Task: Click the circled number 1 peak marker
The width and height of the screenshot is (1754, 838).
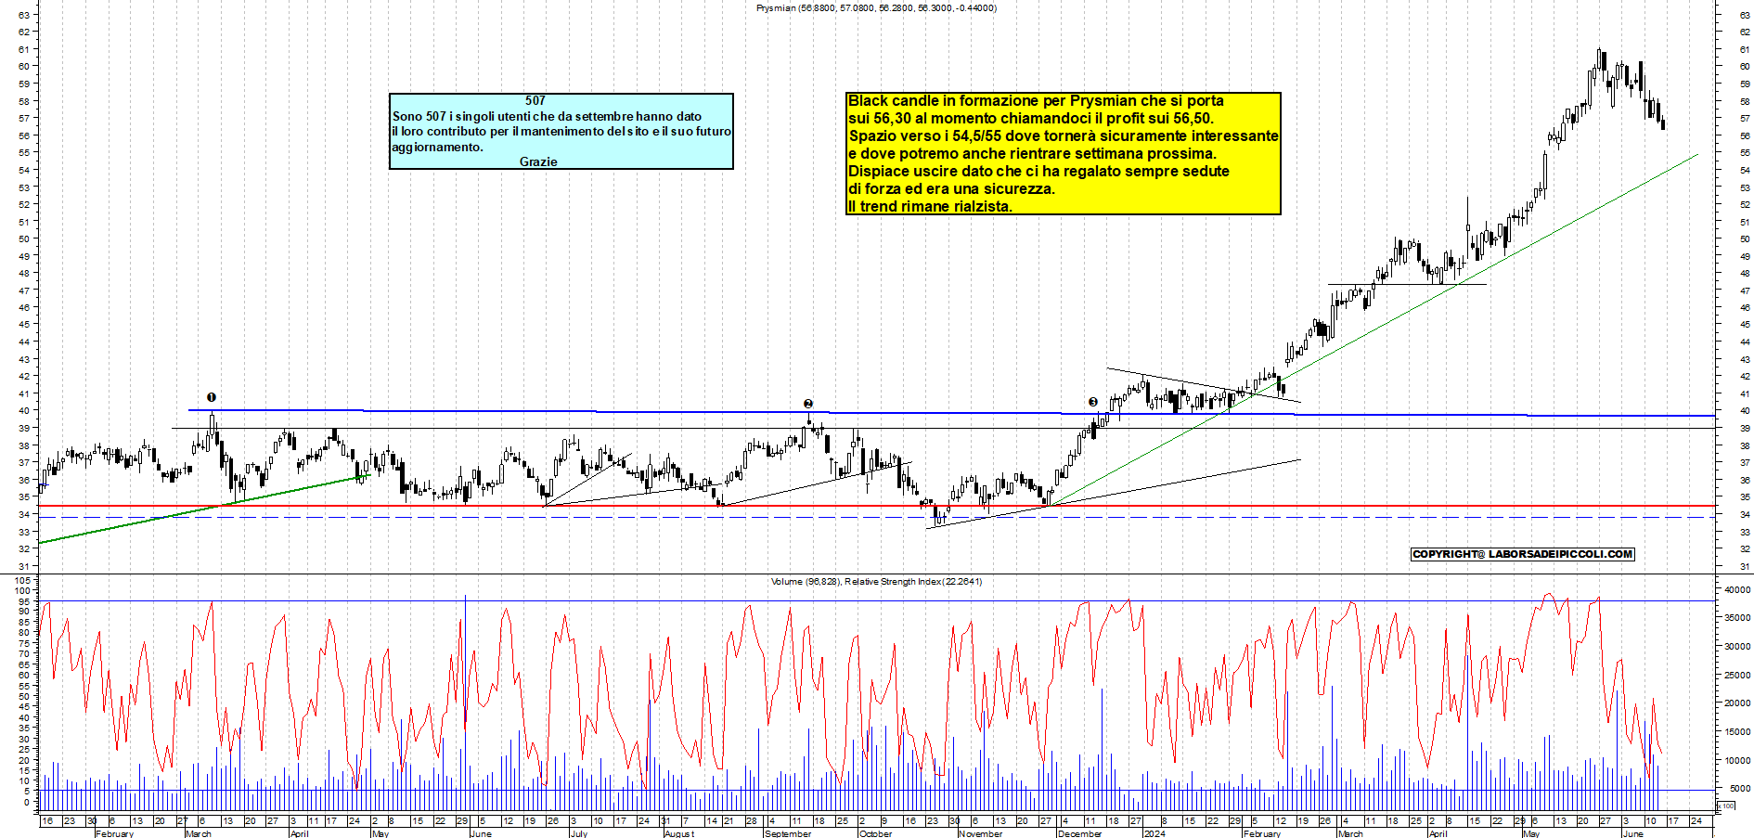Action: 212,397
